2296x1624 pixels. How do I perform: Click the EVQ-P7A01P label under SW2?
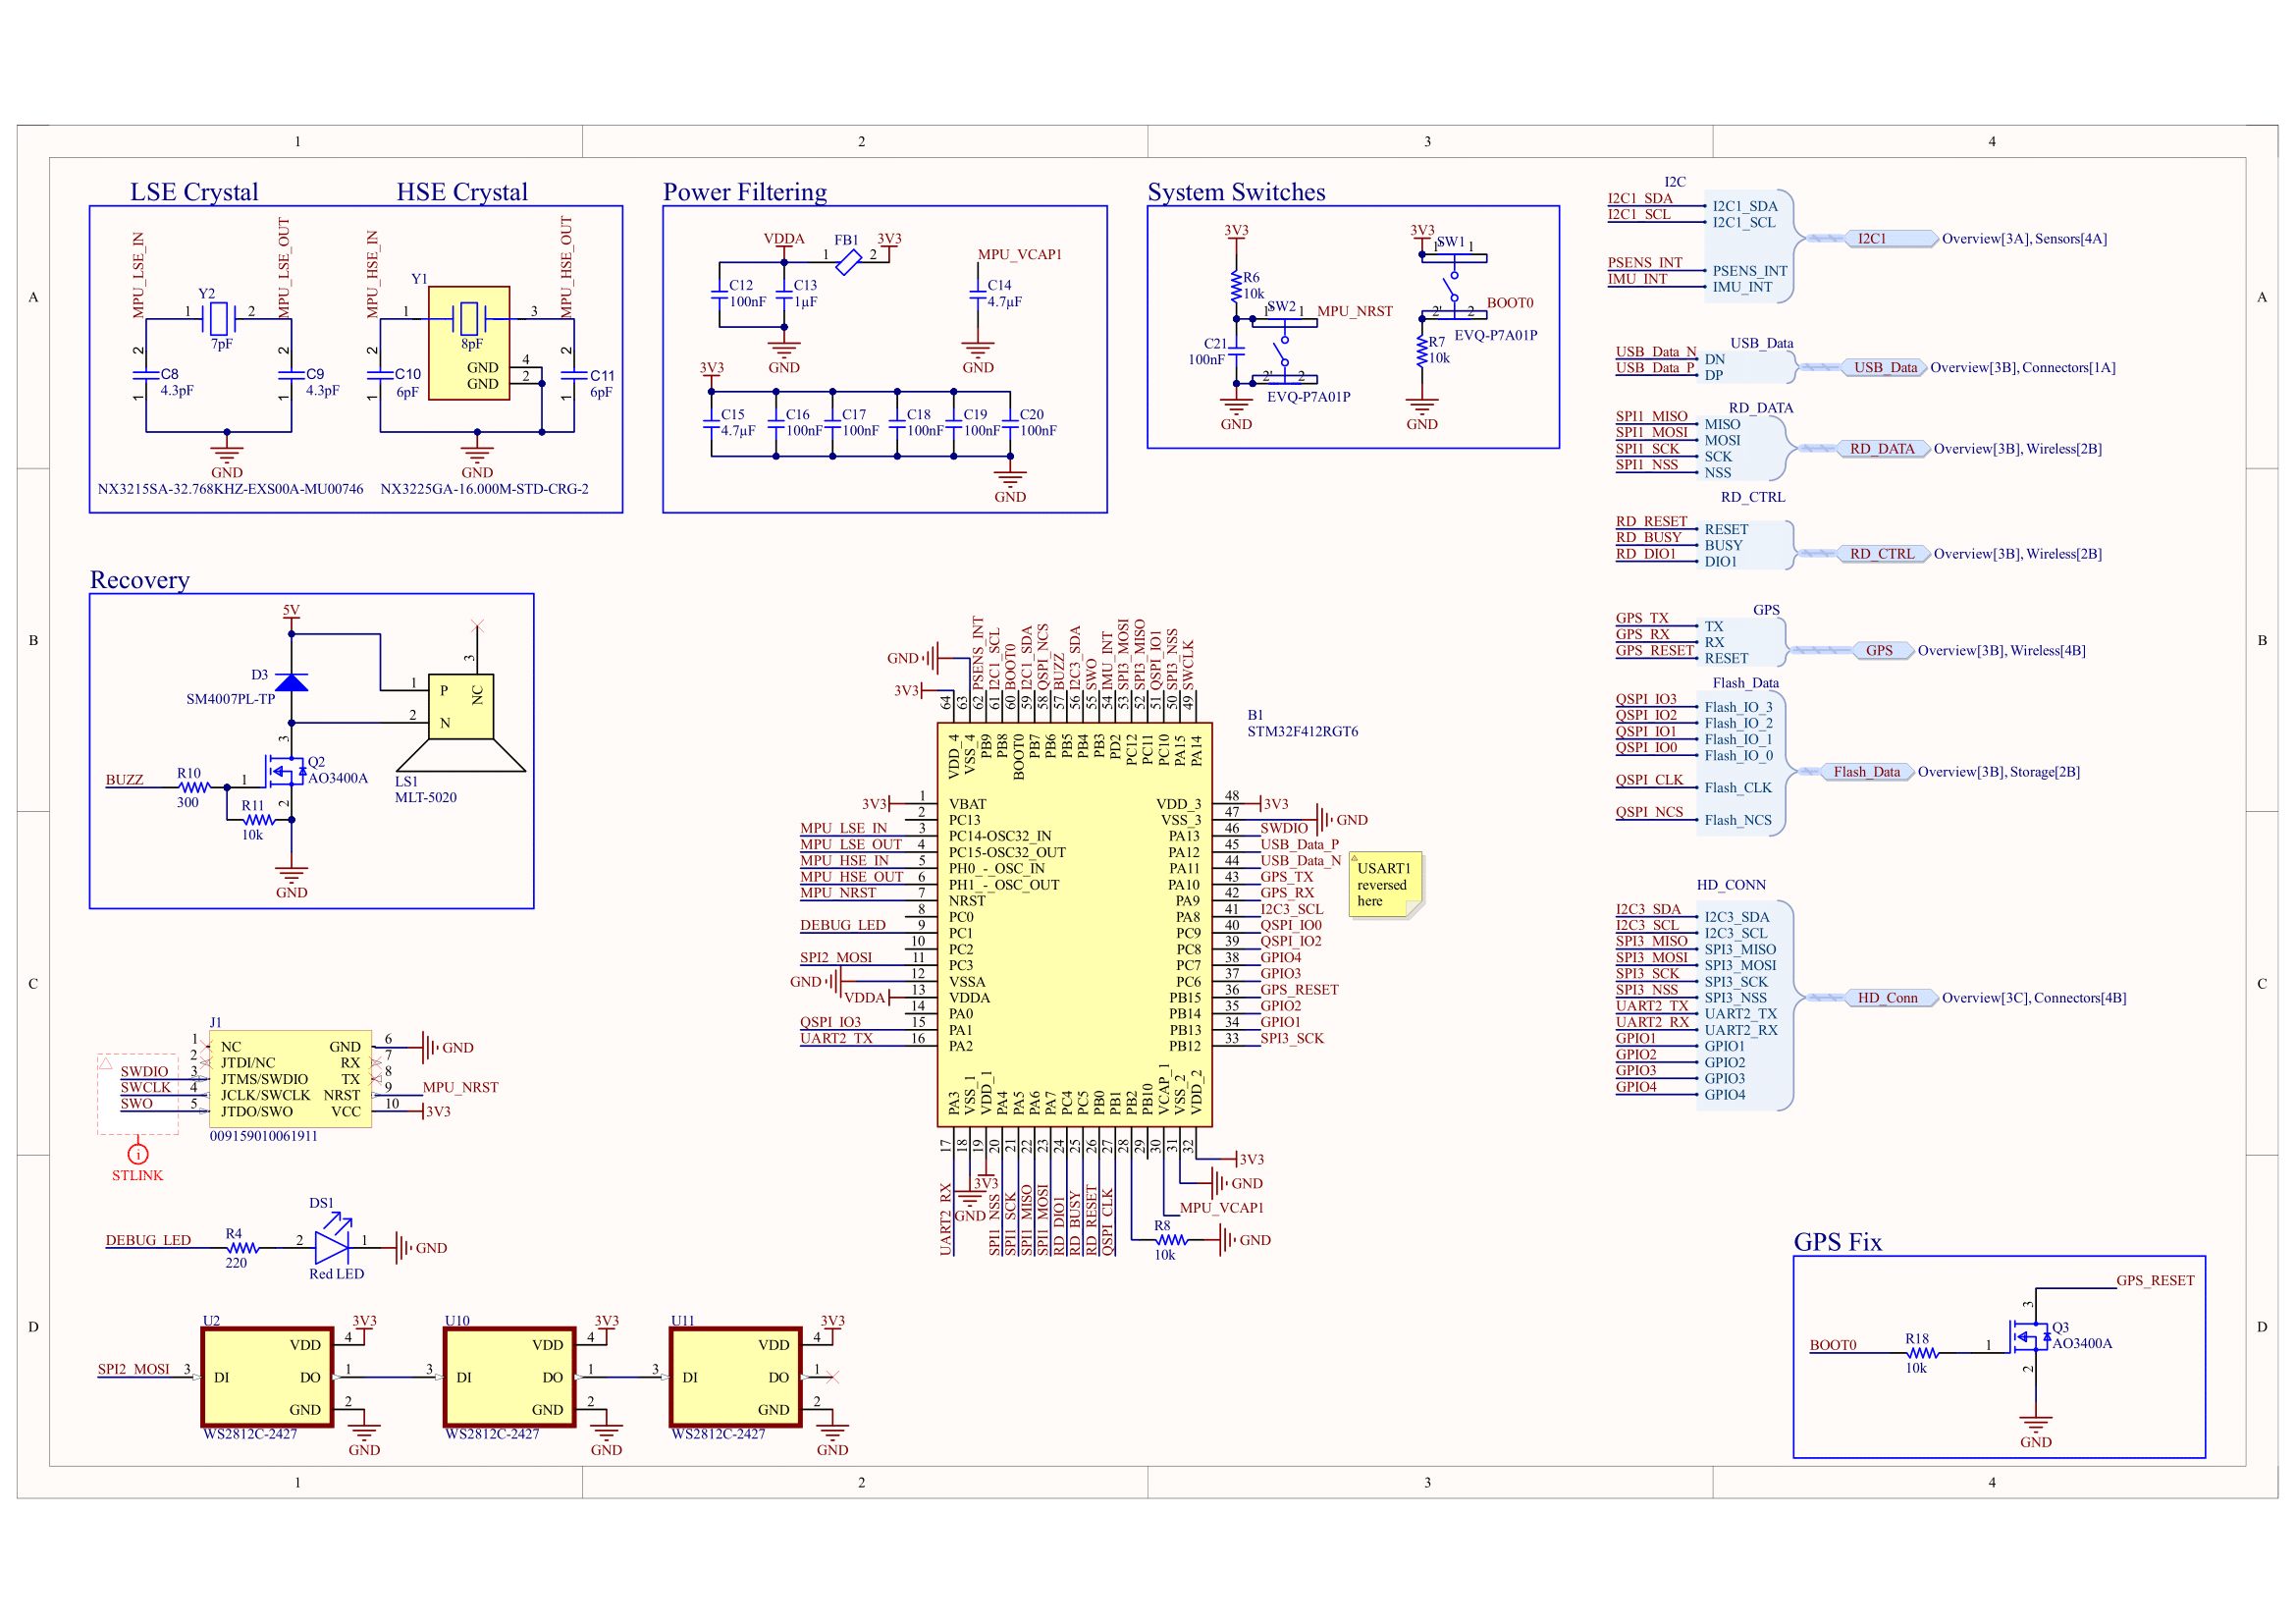pos(1308,397)
